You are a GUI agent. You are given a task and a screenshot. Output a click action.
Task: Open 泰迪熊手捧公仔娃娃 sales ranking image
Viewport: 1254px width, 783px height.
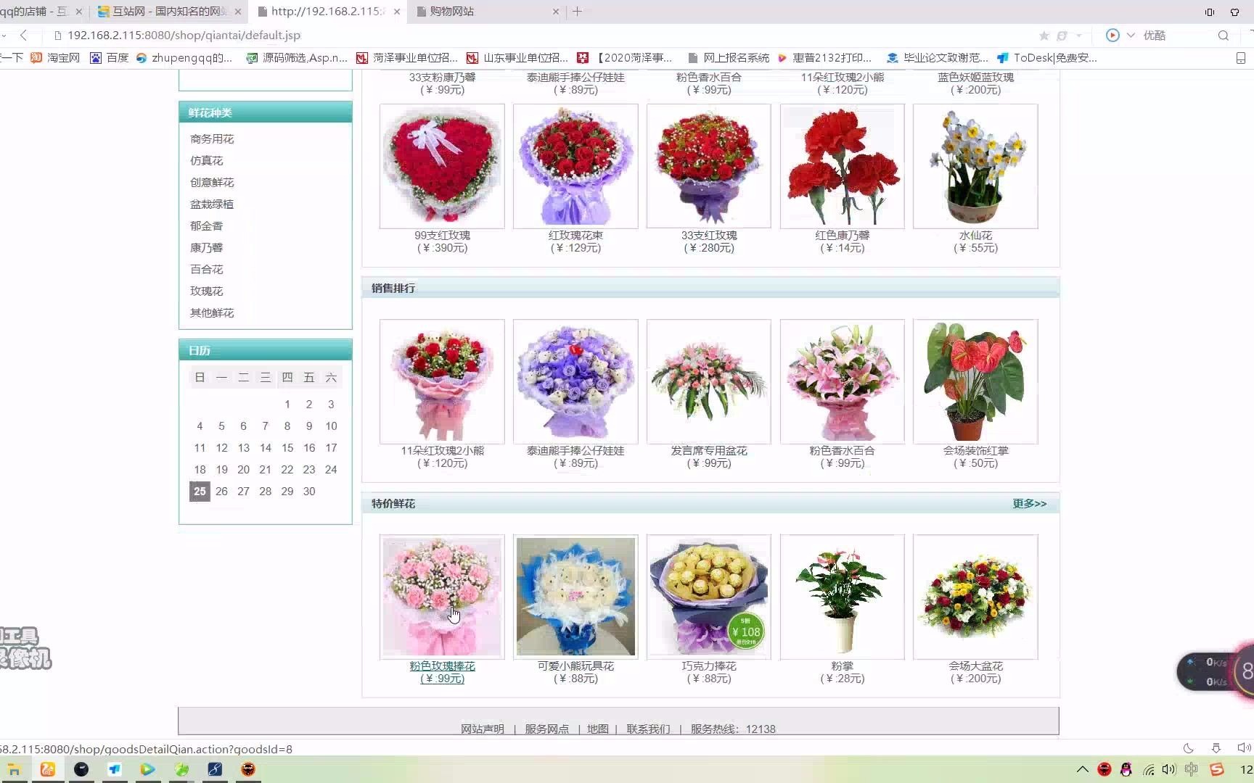[x=575, y=381]
